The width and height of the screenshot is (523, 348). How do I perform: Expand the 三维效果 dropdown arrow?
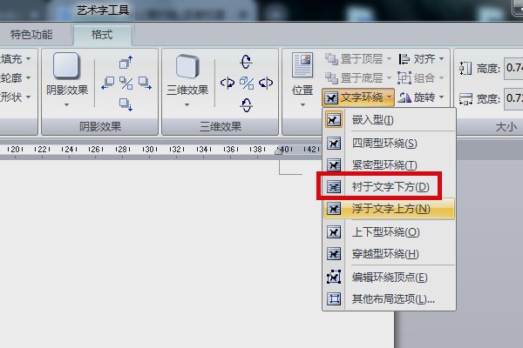[187, 105]
